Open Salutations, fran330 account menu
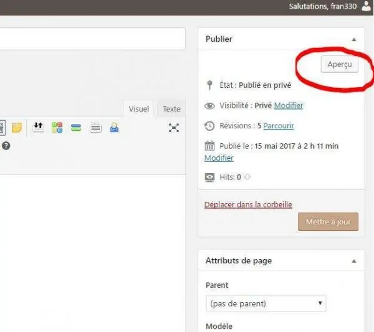Image resolution: width=374 pixels, height=332 pixels. pos(323,6)
